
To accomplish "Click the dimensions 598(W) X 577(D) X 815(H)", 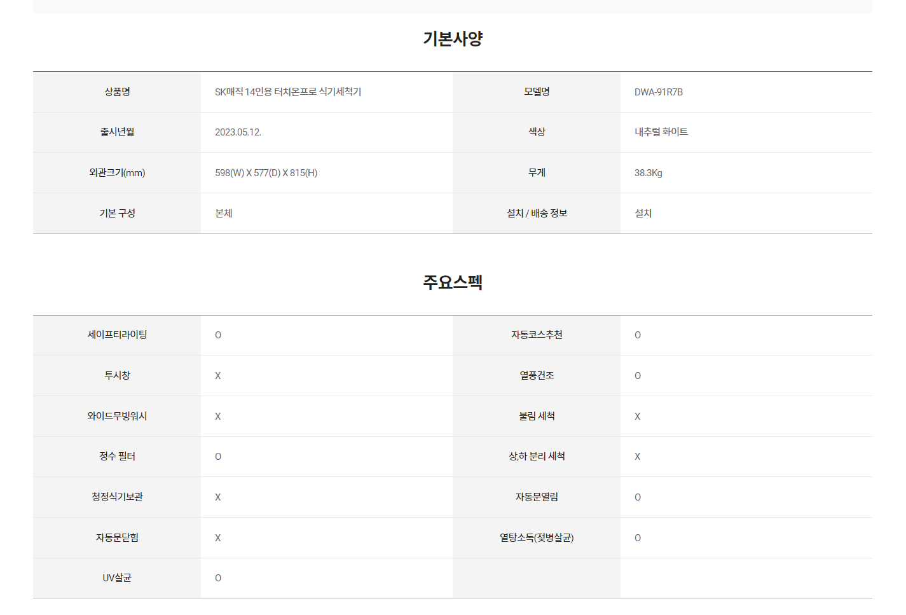I will [x=266, y=173].
